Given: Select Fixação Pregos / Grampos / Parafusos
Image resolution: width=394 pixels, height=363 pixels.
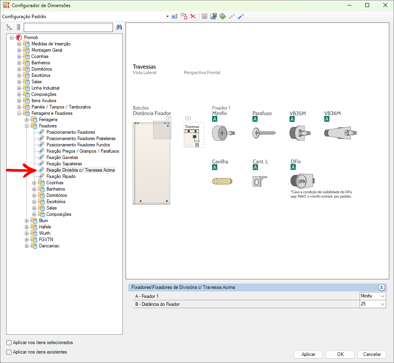Looking at the screenshot, I should tap(83, 151).
